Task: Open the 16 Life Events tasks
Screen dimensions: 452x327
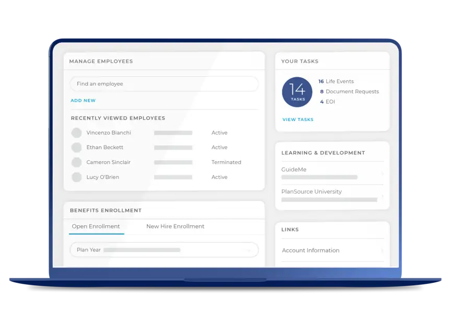Action: point(336,81)
